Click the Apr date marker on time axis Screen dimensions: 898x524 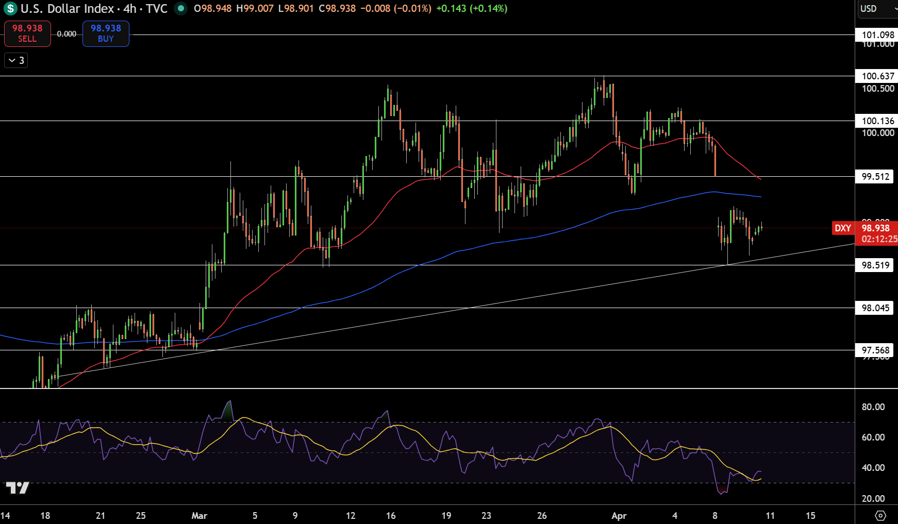[x=619, y=516]
